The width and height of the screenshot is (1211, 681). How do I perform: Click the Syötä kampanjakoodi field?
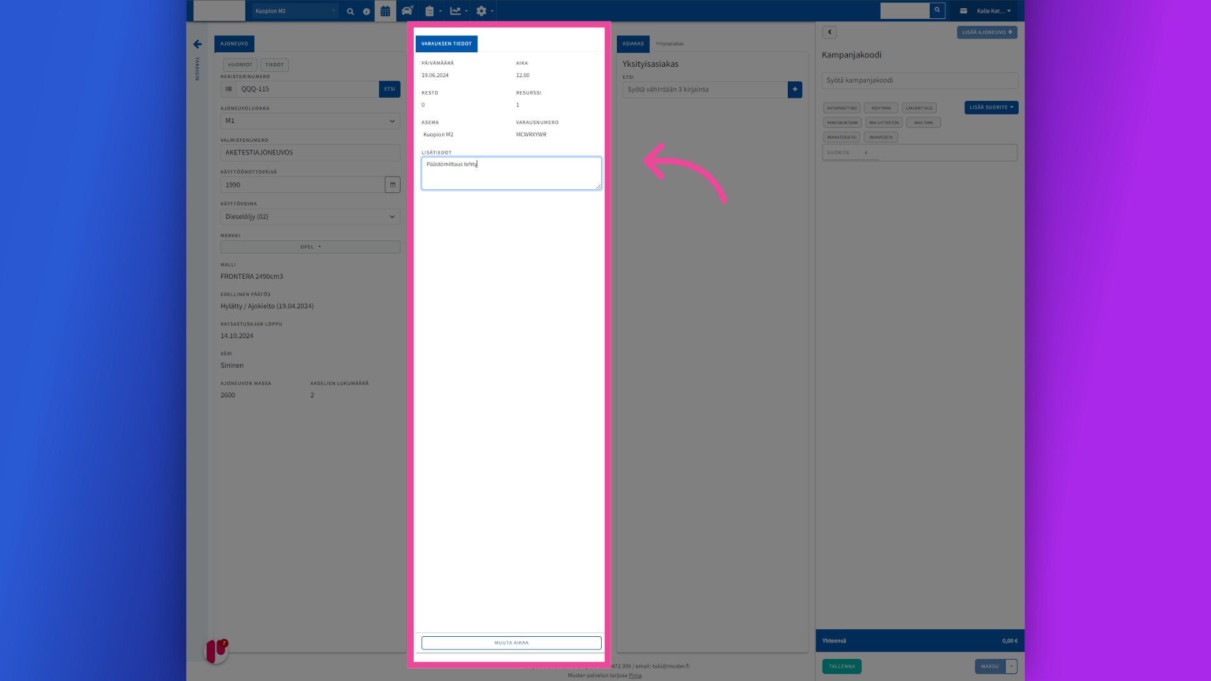[x=920, y=81]
